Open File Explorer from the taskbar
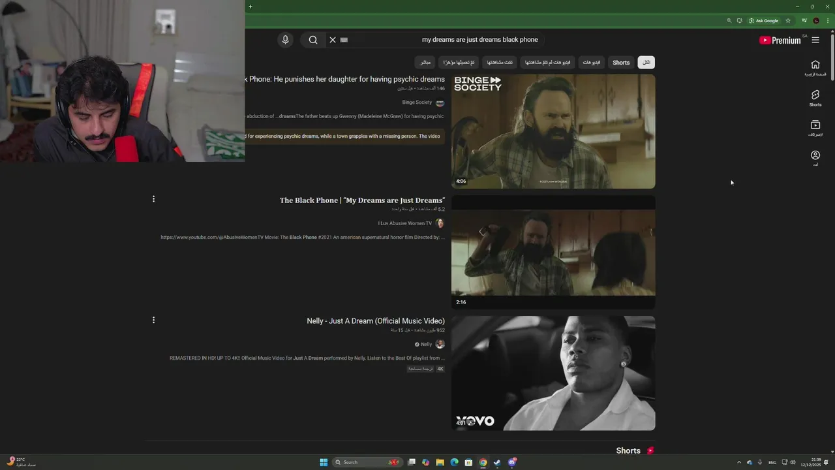 [x=440, y=462]
